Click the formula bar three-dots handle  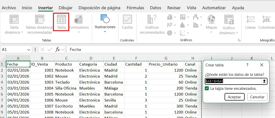[35, 49]
